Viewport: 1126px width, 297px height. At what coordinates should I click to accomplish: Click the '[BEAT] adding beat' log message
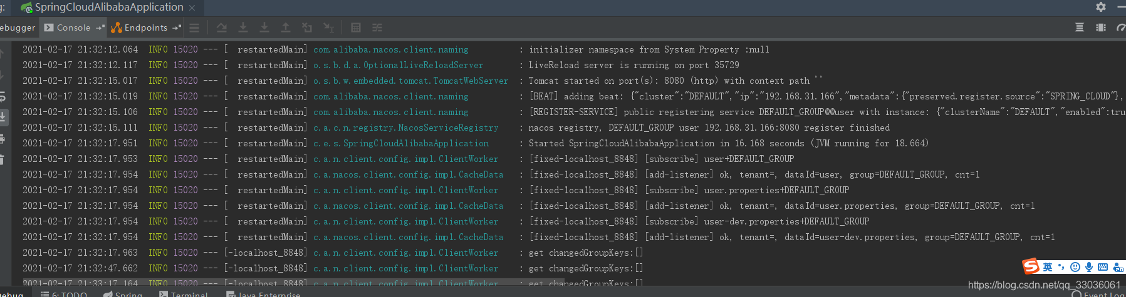pyautogui.click(x=826, y=96)
